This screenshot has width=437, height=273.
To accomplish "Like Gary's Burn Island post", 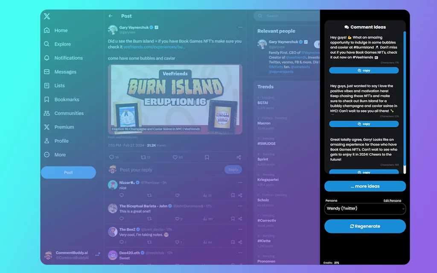I will click(x=175, y=157).
